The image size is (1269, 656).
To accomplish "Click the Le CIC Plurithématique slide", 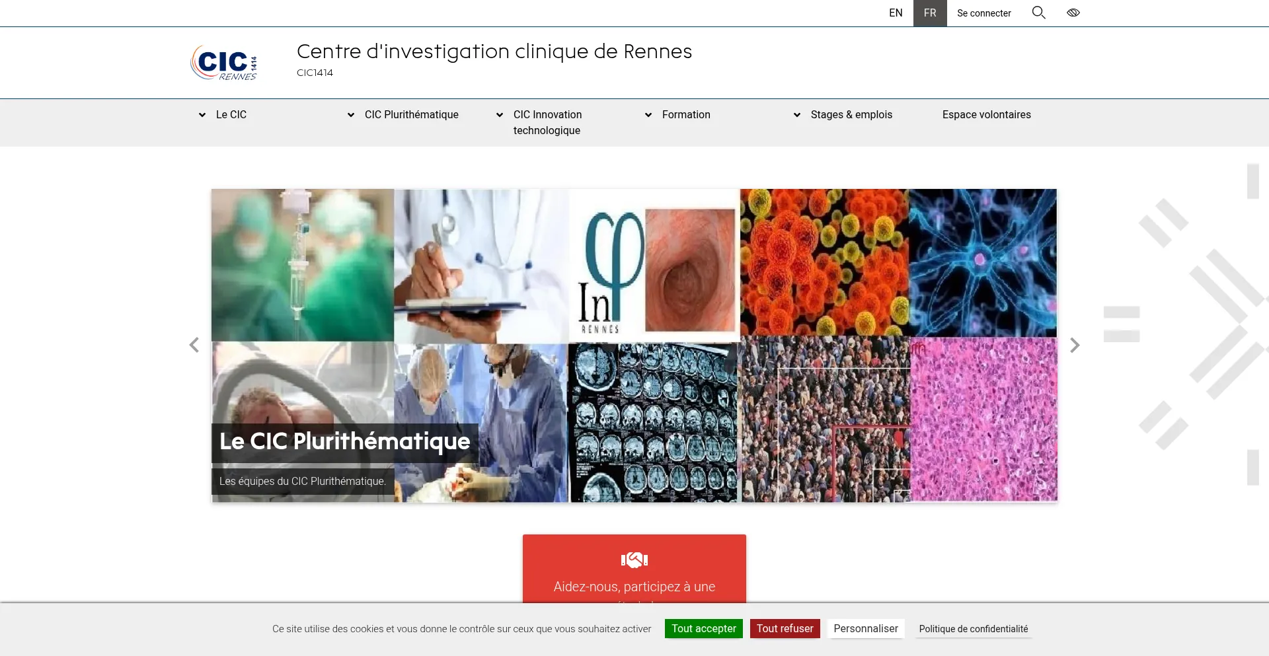I will click(344, 441).
